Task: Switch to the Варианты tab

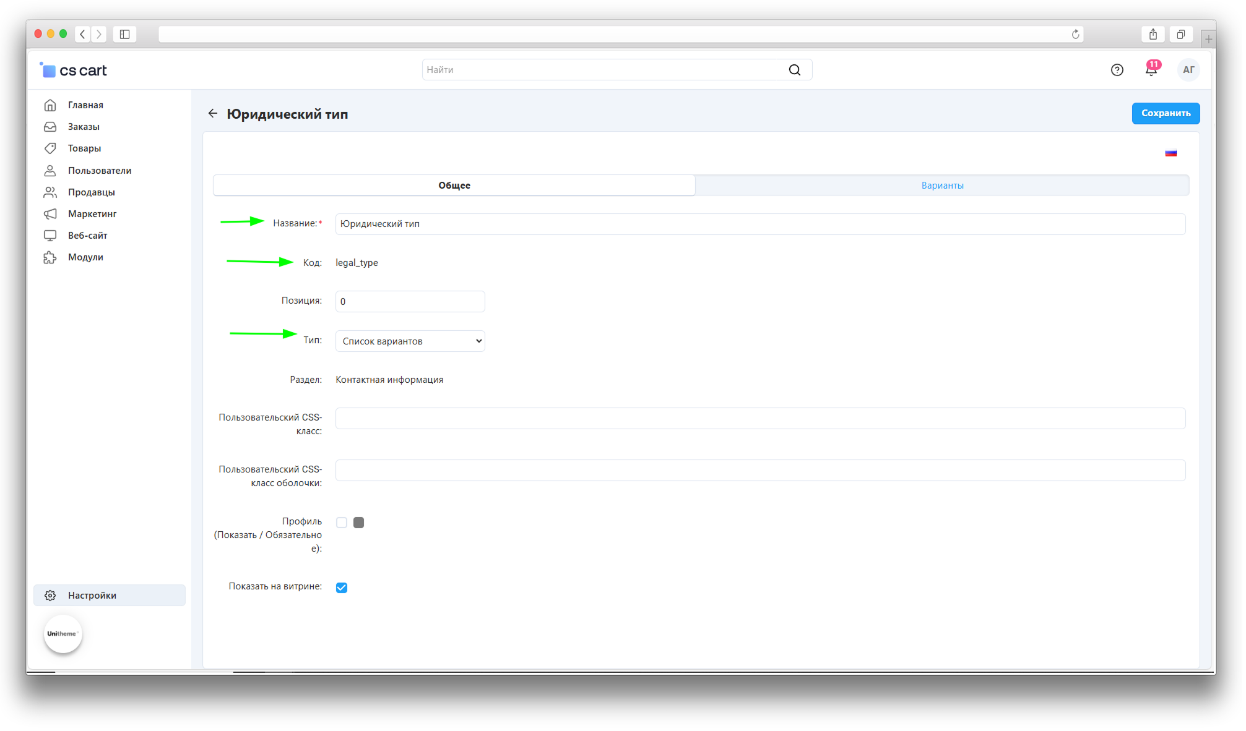Action: pyautogui.click(x=941, y=186)
